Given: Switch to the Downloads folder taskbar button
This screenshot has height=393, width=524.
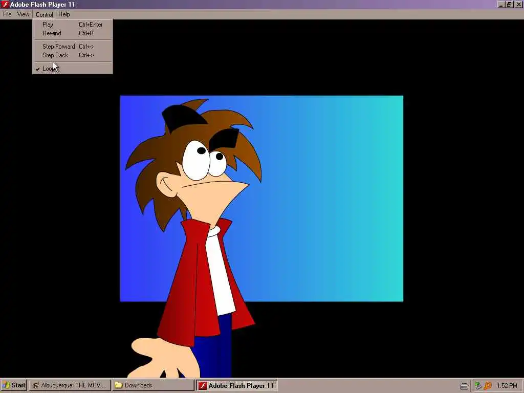Looking at the screenshot, I should click(153, 385).
